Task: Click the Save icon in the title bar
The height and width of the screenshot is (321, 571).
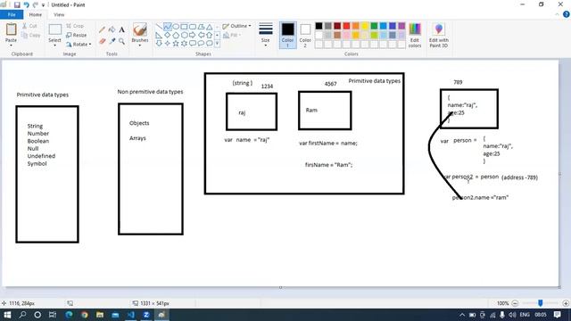Action: [17, 4]
